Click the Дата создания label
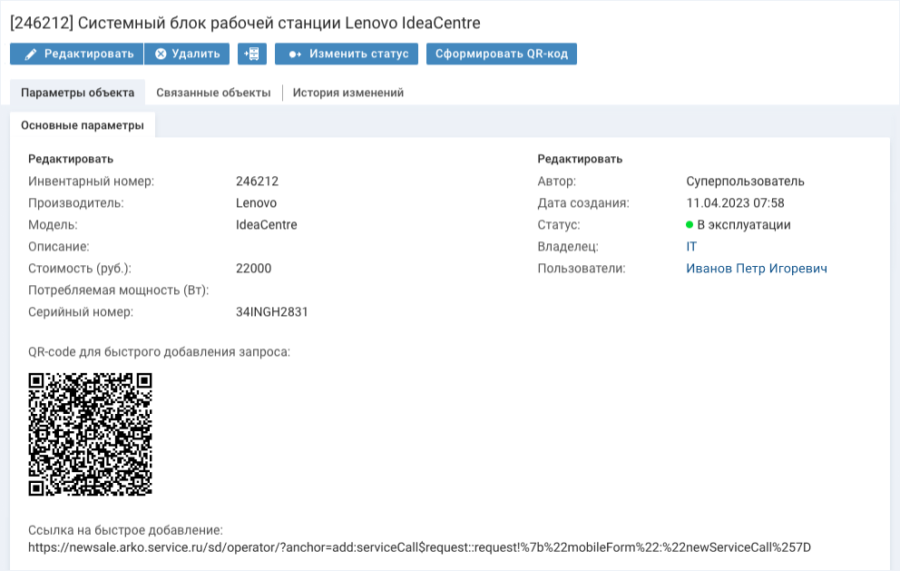 click(x=583, y=202)
